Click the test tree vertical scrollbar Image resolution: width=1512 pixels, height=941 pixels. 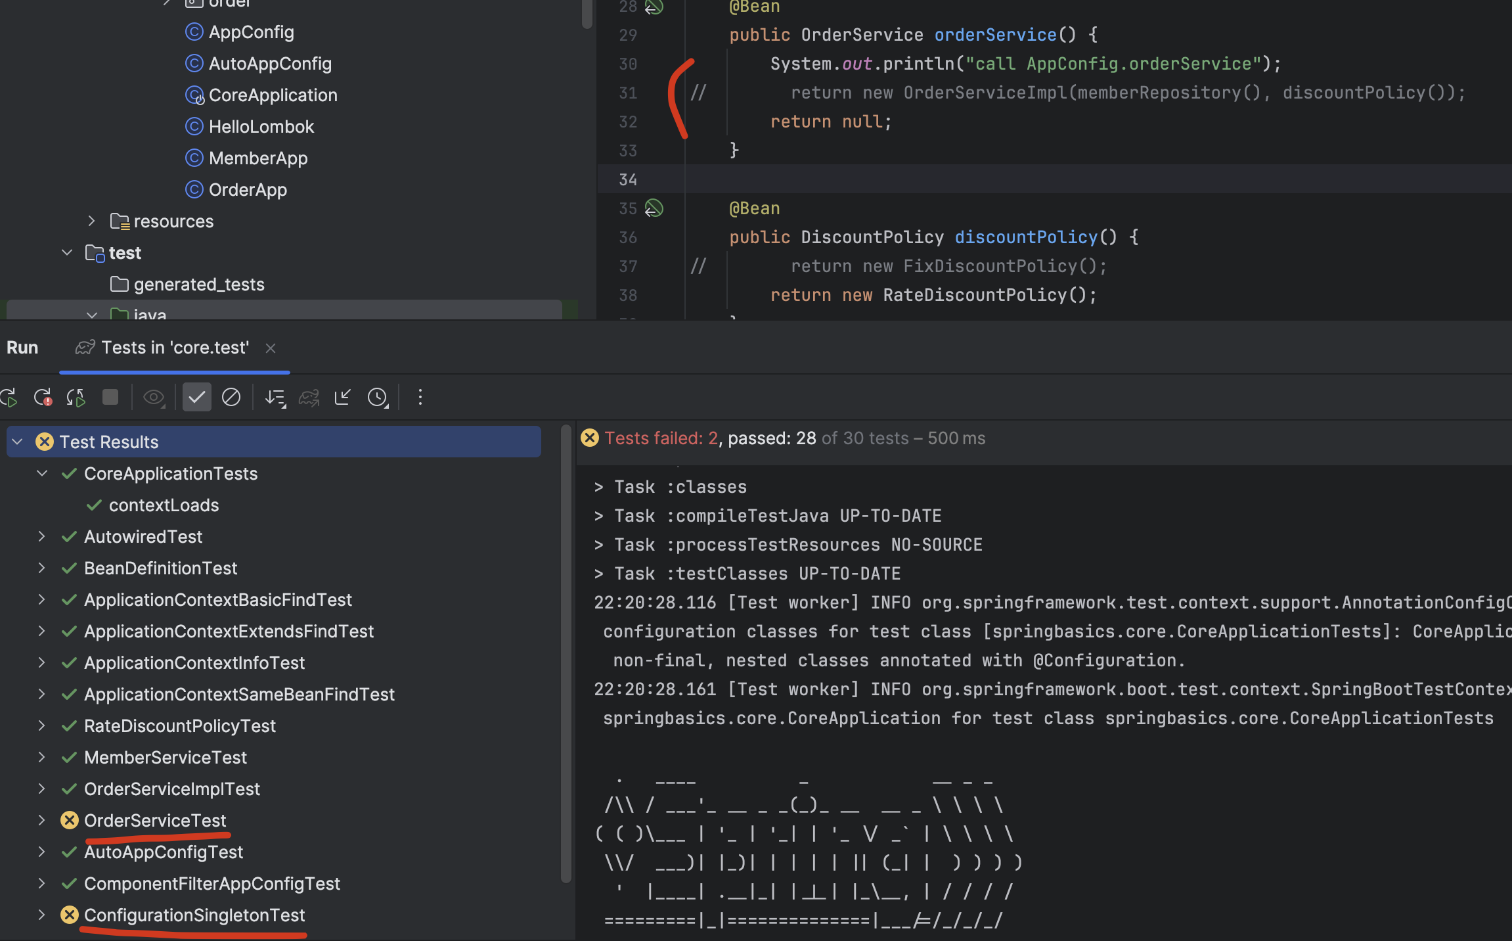(x=566, y=654)
